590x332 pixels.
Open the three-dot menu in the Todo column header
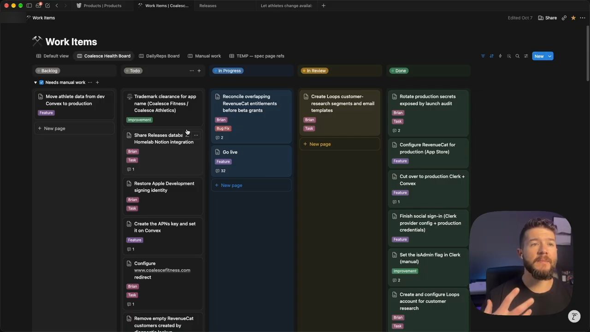coord(192,71)
